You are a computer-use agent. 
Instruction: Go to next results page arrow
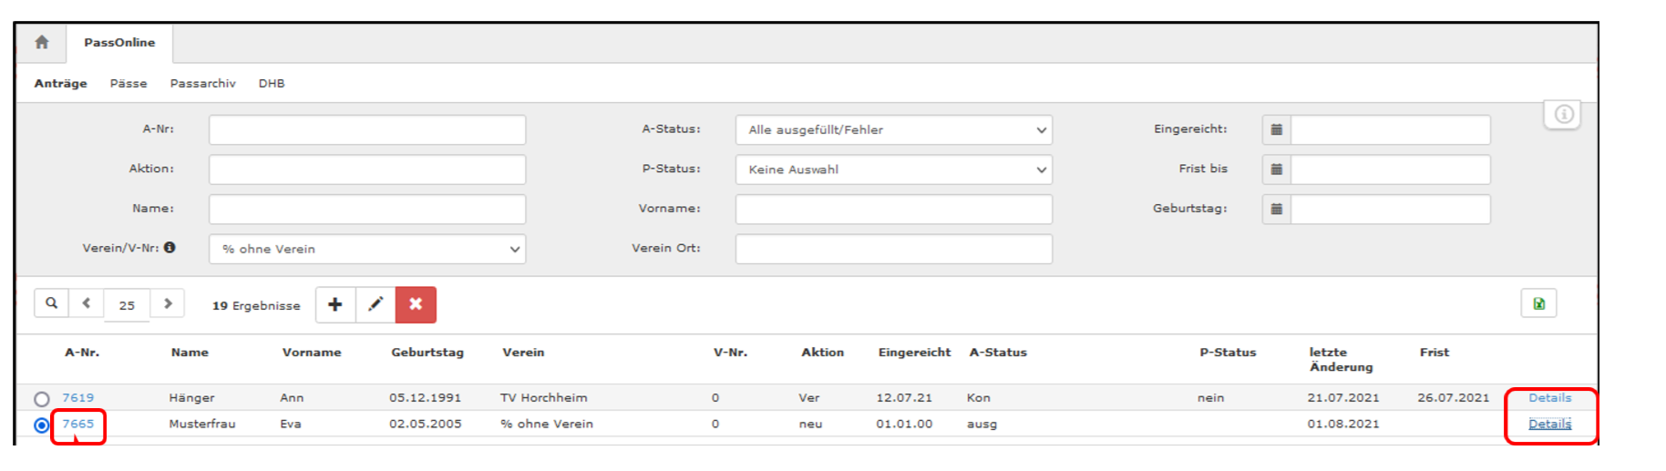(x=168, y=303)
